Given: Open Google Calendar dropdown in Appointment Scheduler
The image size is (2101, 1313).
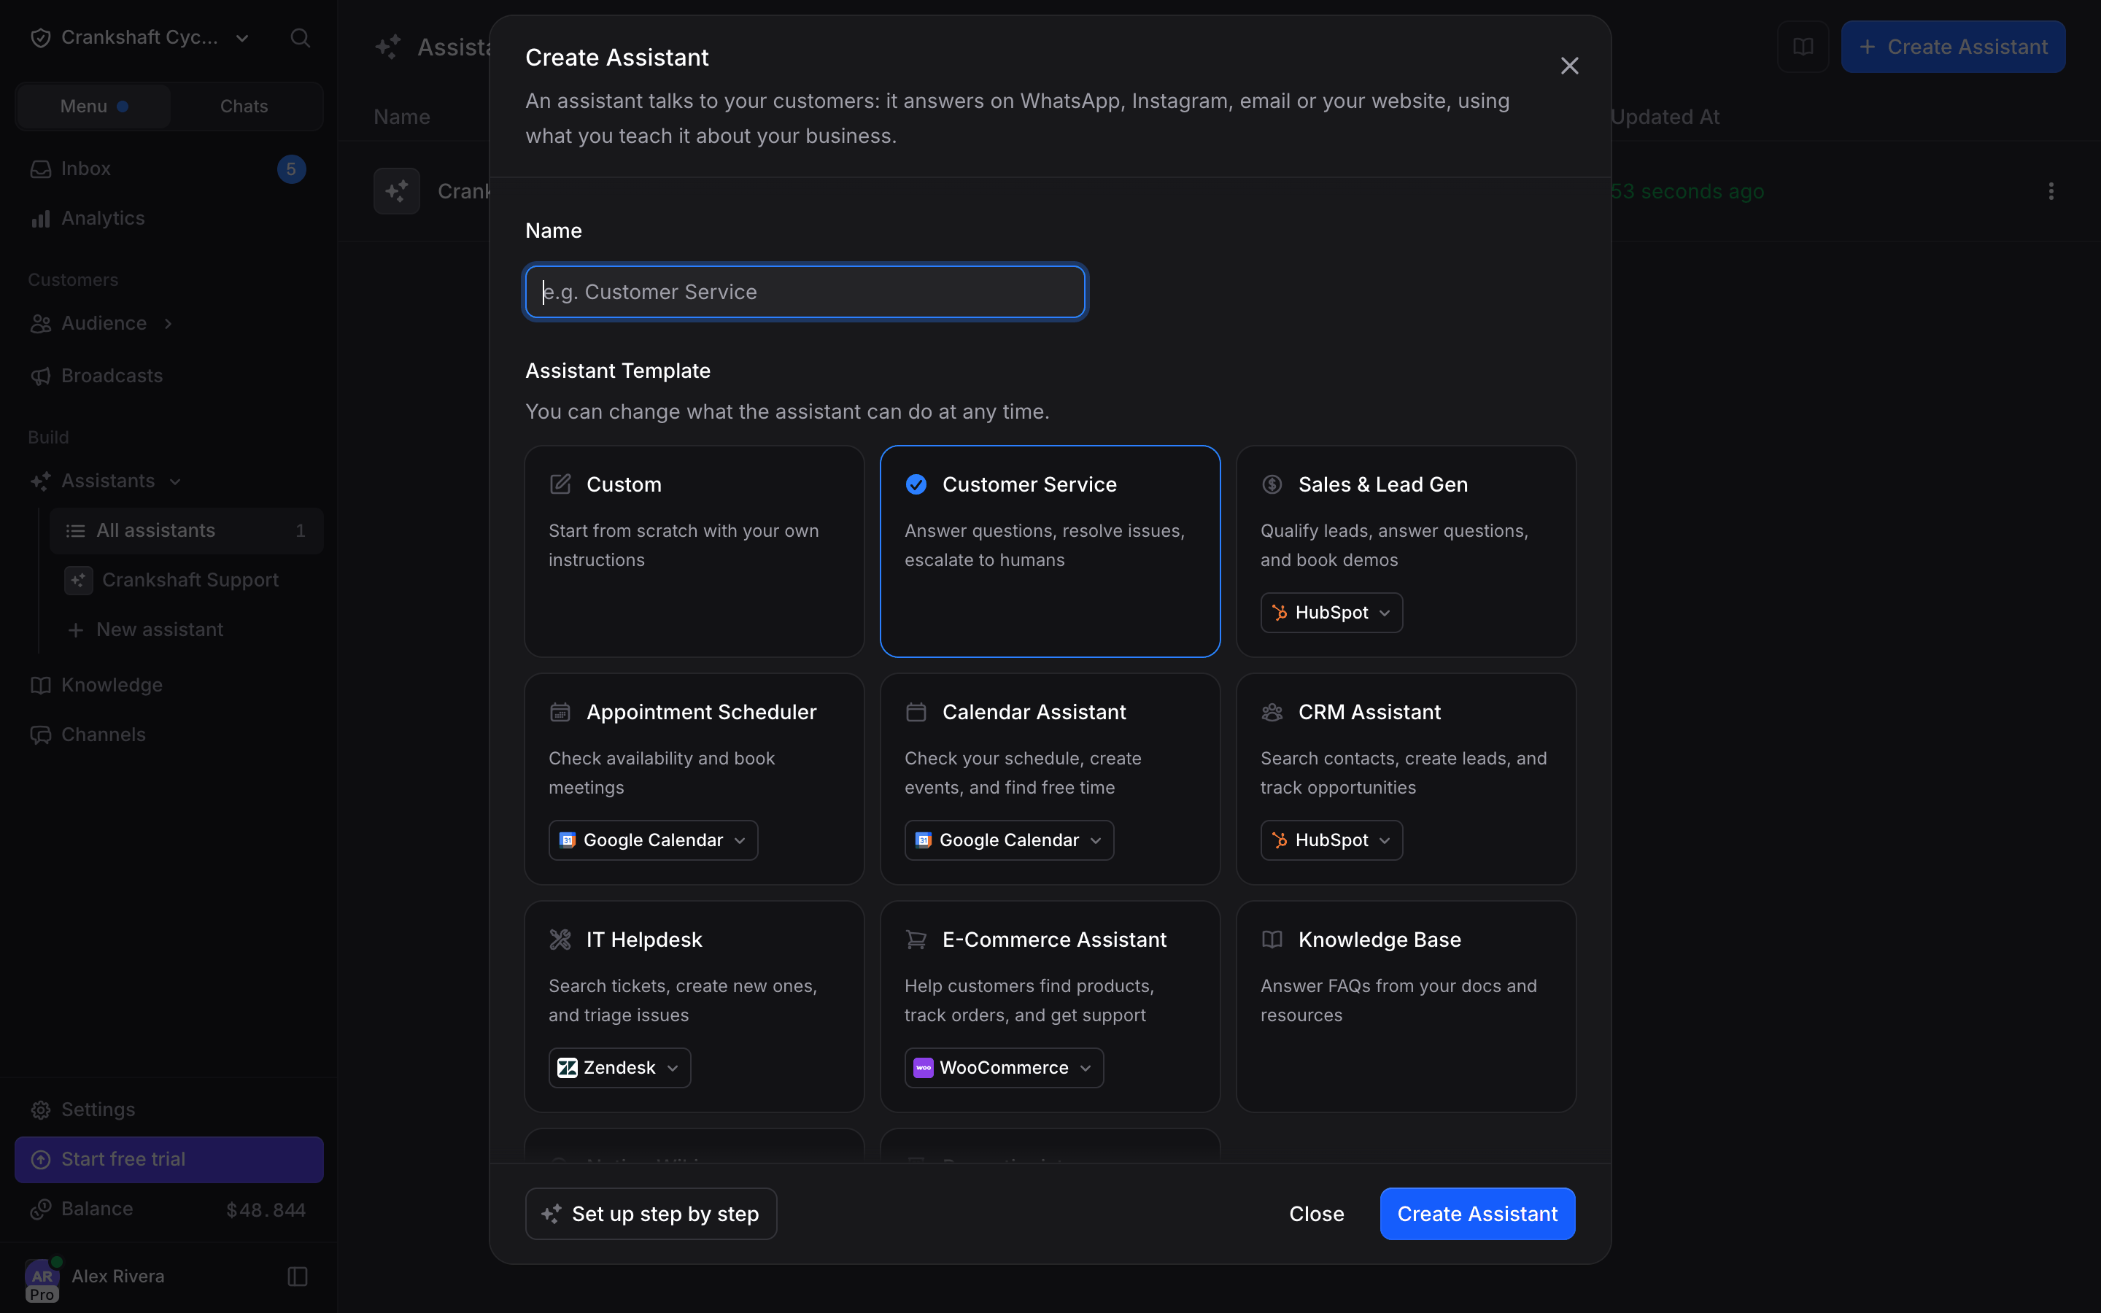Looking at the screenshot, I should [x=653, y=840].
